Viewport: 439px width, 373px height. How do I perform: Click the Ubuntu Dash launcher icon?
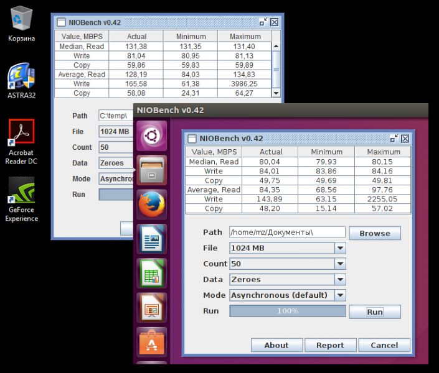(152, 136)
